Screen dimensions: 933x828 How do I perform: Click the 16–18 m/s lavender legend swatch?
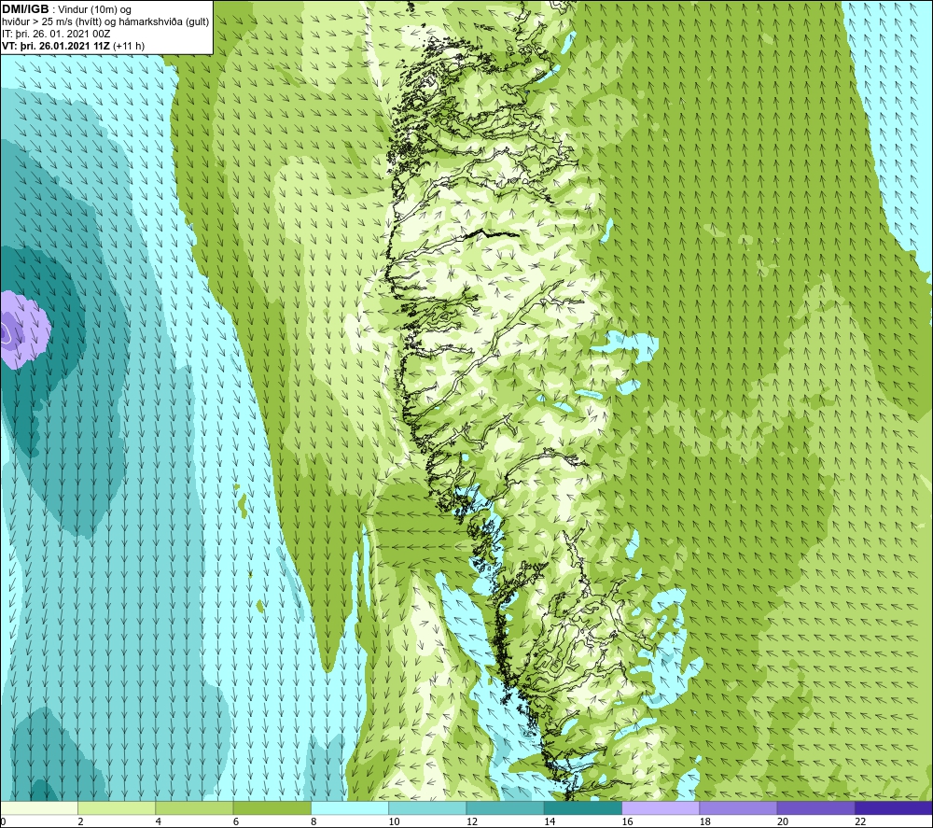point(661,807)
